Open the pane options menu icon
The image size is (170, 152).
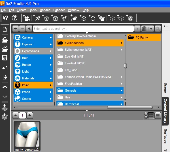click(166, 27)
